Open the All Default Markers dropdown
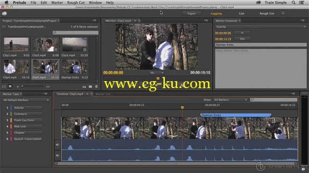 [x=26, y=100]
